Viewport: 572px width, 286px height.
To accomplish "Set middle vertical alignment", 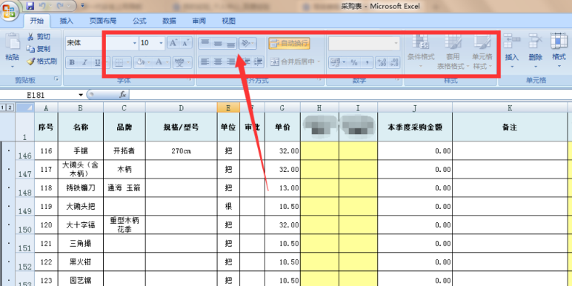I will pyautogui.click(x=218, y=44).
